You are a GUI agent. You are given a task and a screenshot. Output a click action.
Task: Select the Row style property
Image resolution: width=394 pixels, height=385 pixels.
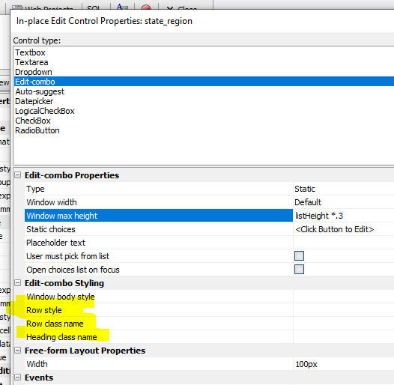coord(159,310)
